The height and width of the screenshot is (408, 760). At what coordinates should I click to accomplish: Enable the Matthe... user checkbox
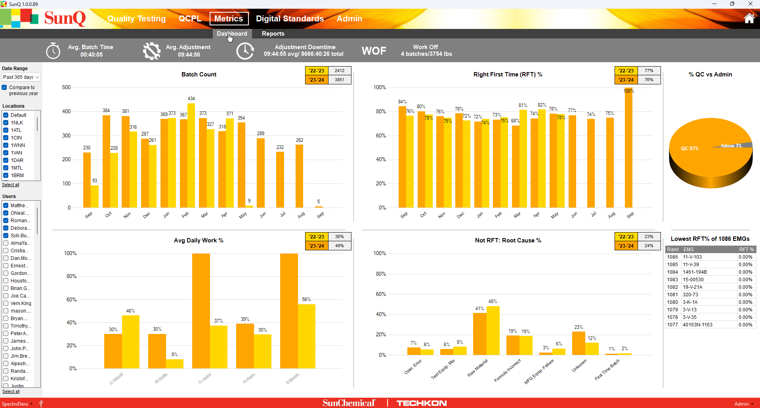pyautogui.click(x=6, y=205)
